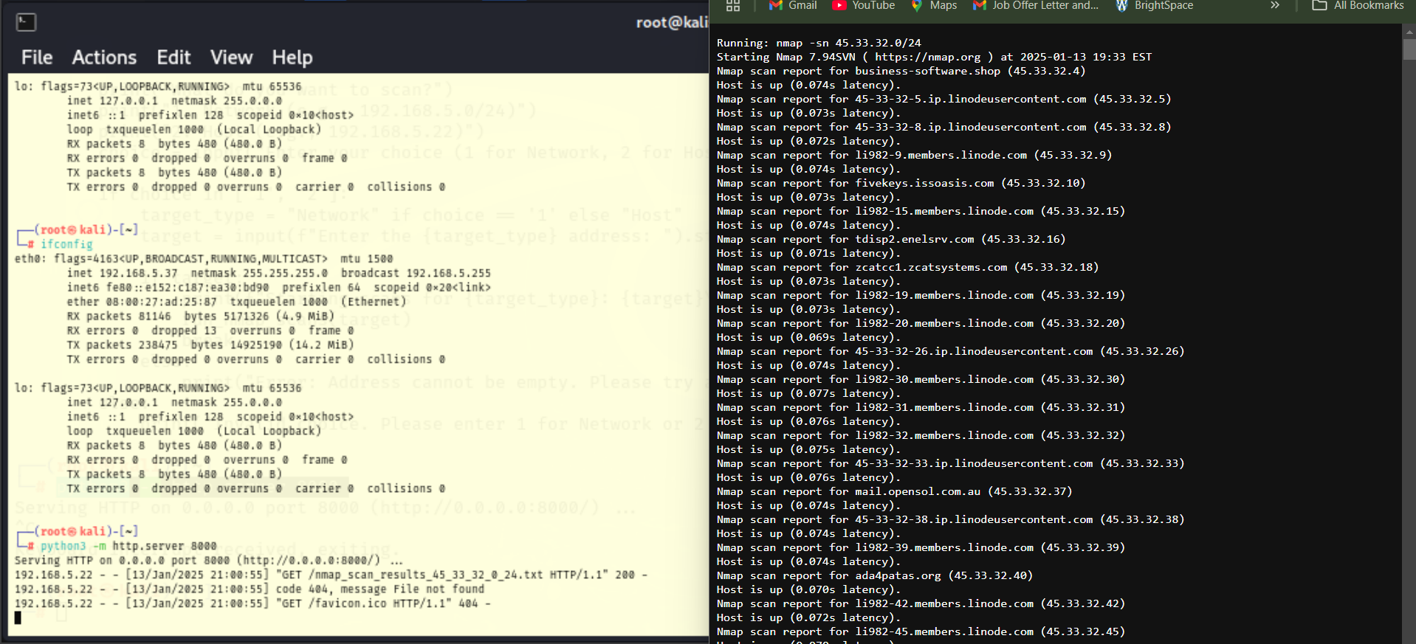
Task: Click the fivekeys.issoasis.com scan report line
Action: pyautogui.click(x=901, y=183)
